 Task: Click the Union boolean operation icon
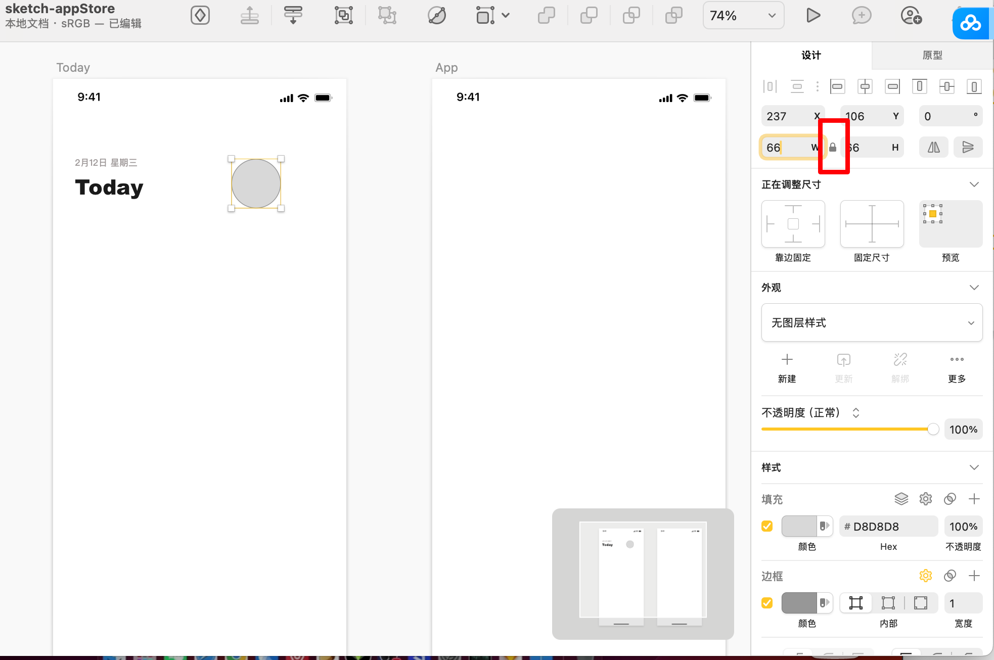(x=546, y=16)
